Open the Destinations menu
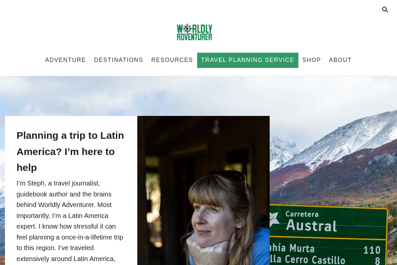The height and width of the screenshot is (265, 397). [x=118, y=60]
